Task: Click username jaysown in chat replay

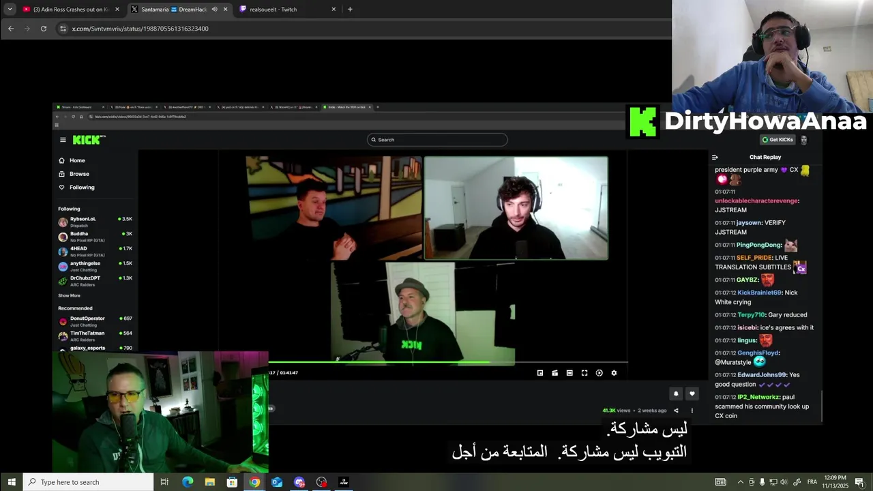Action: (x=749, y=223)
